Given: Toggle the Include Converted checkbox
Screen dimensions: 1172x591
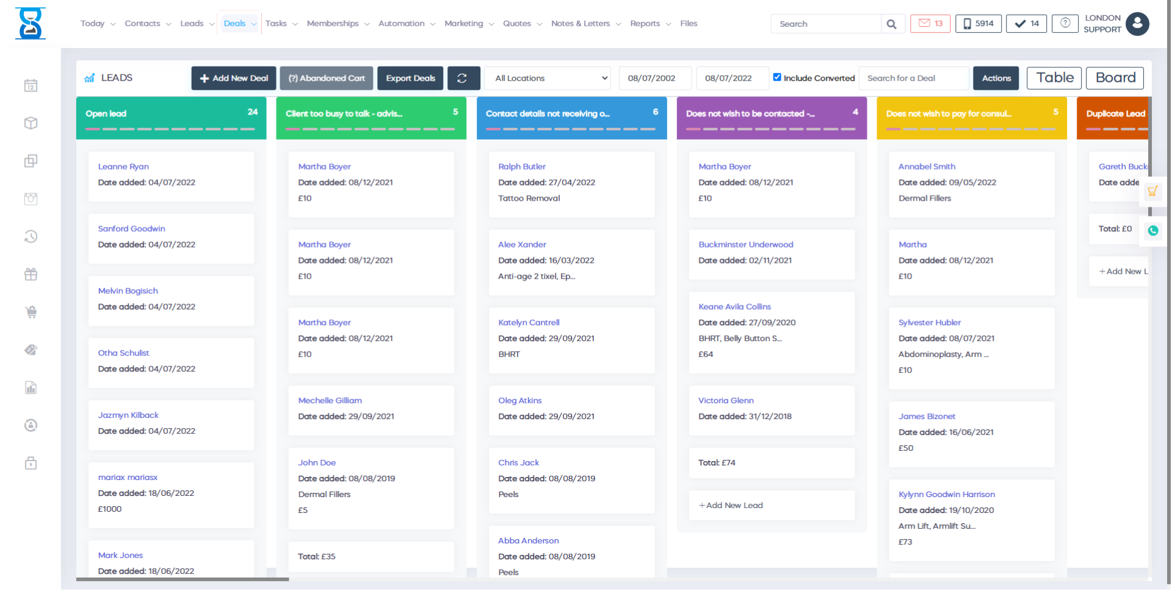Looking at the screenshot, I should pyautogui.click(x=777, y=77).
